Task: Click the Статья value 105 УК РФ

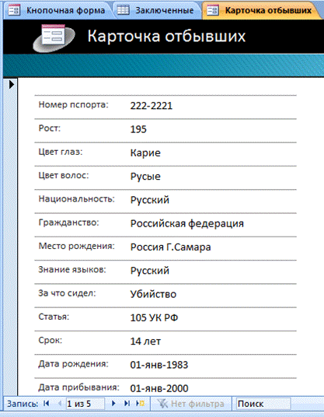Action: 154,317
